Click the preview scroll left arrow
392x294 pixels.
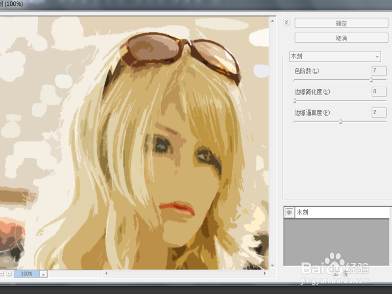pyautogui.click(x=106, y=273)
